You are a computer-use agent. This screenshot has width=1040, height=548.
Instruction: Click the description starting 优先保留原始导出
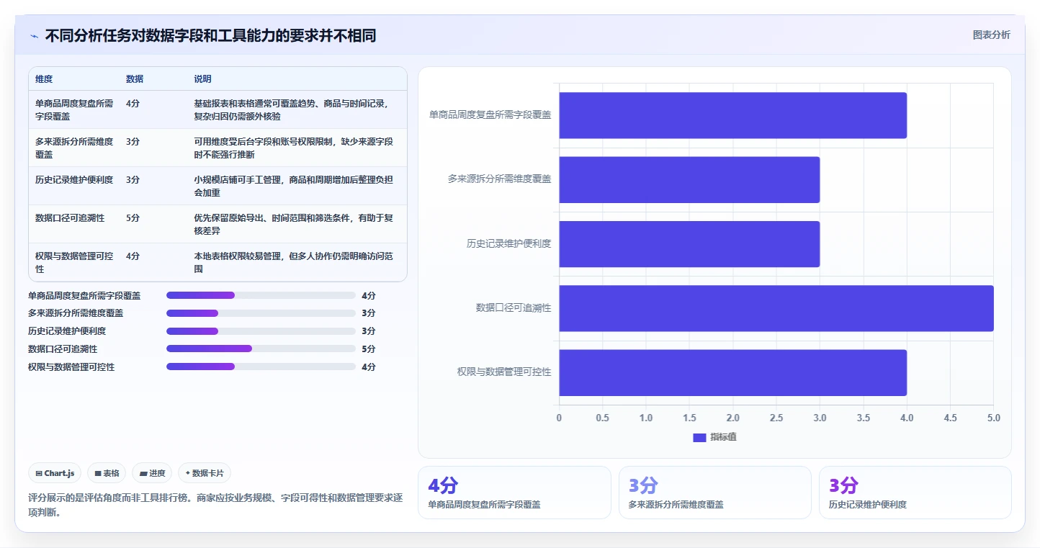coord(294,224)
